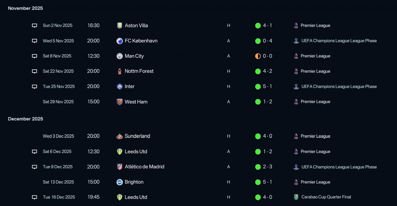Image resolution: width=397 pixels, height=206 pixels.
Task: Click the Aston Villa club crest
Action: 119,26
